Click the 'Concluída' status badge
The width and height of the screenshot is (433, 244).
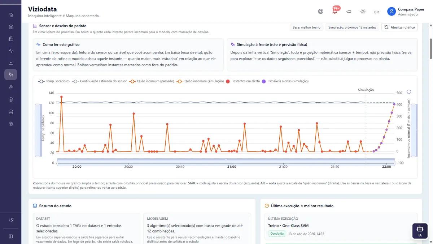pyautogui.click(x=277, y=234)
